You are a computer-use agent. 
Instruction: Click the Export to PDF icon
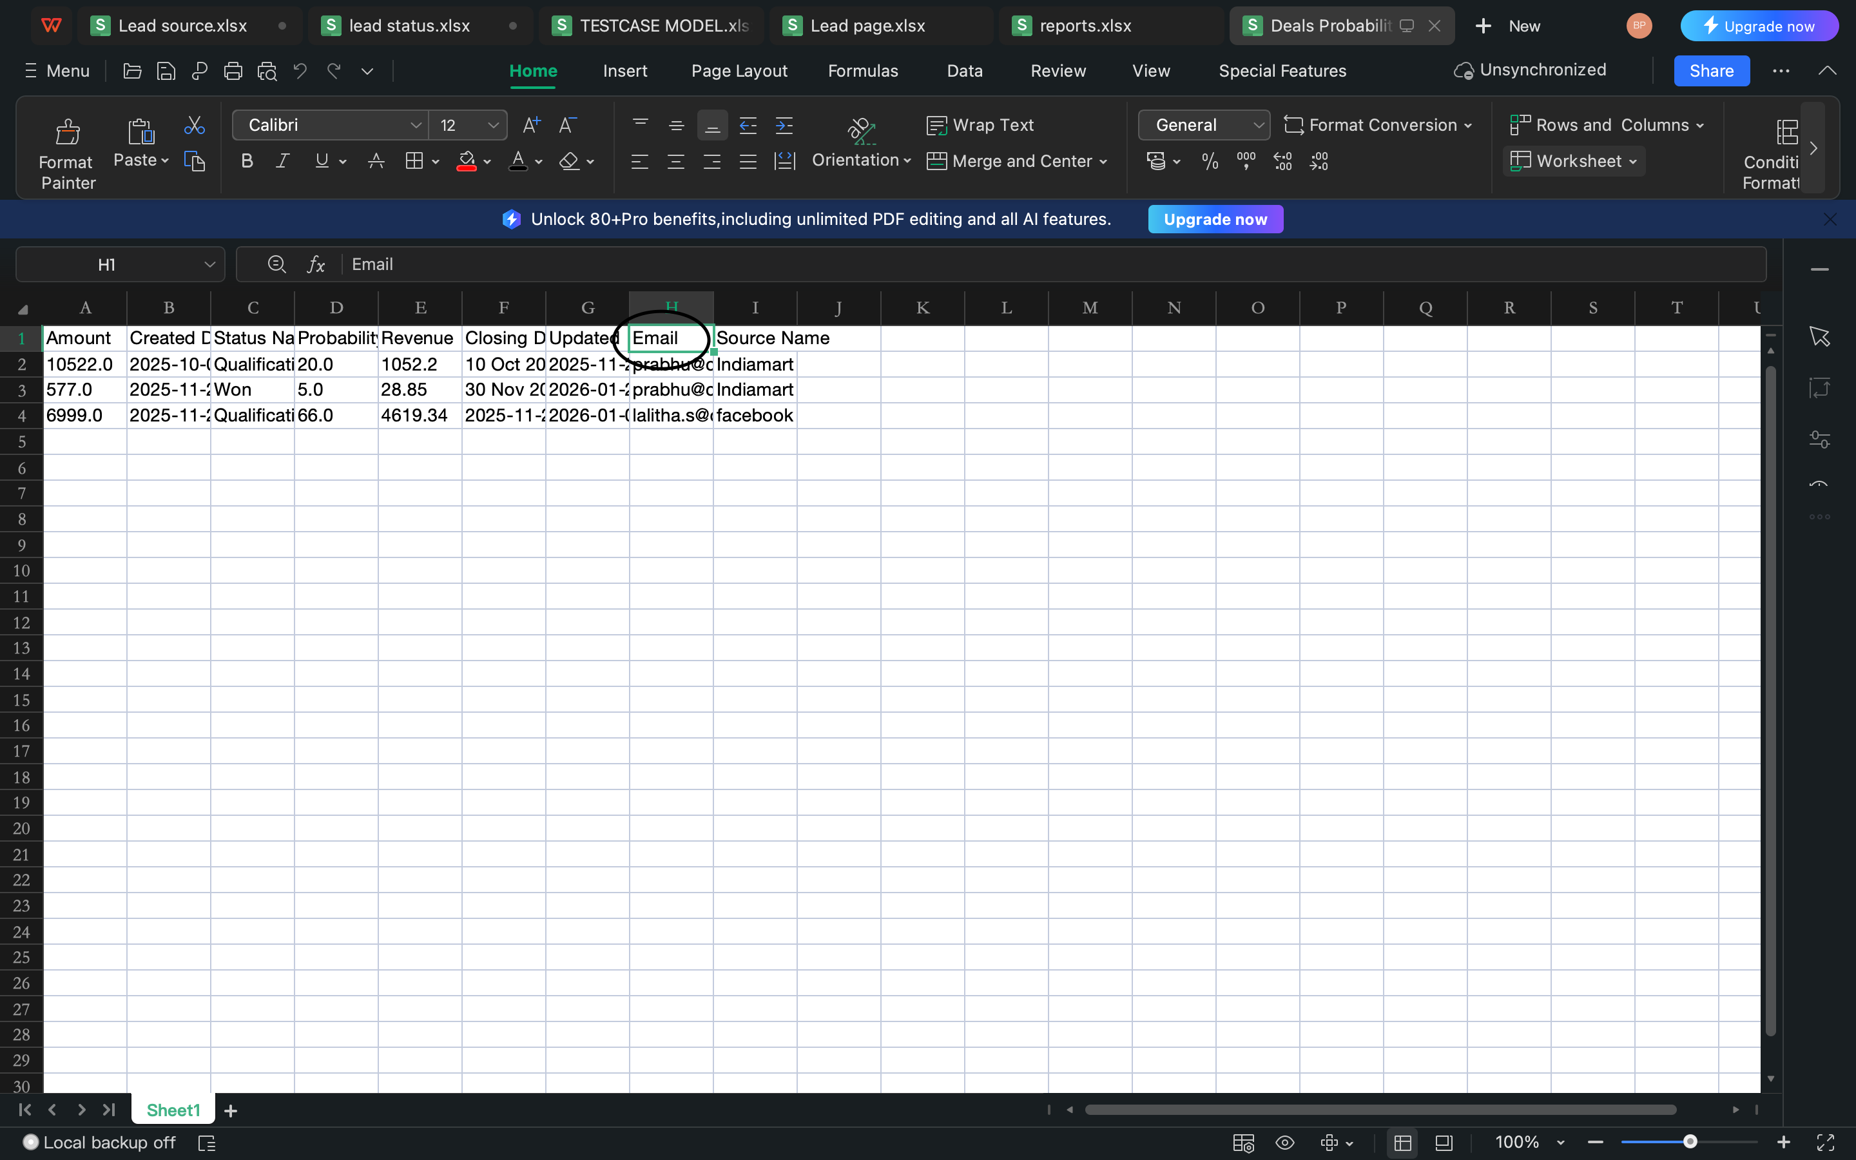pyautogui.click(x=199, y=72)
